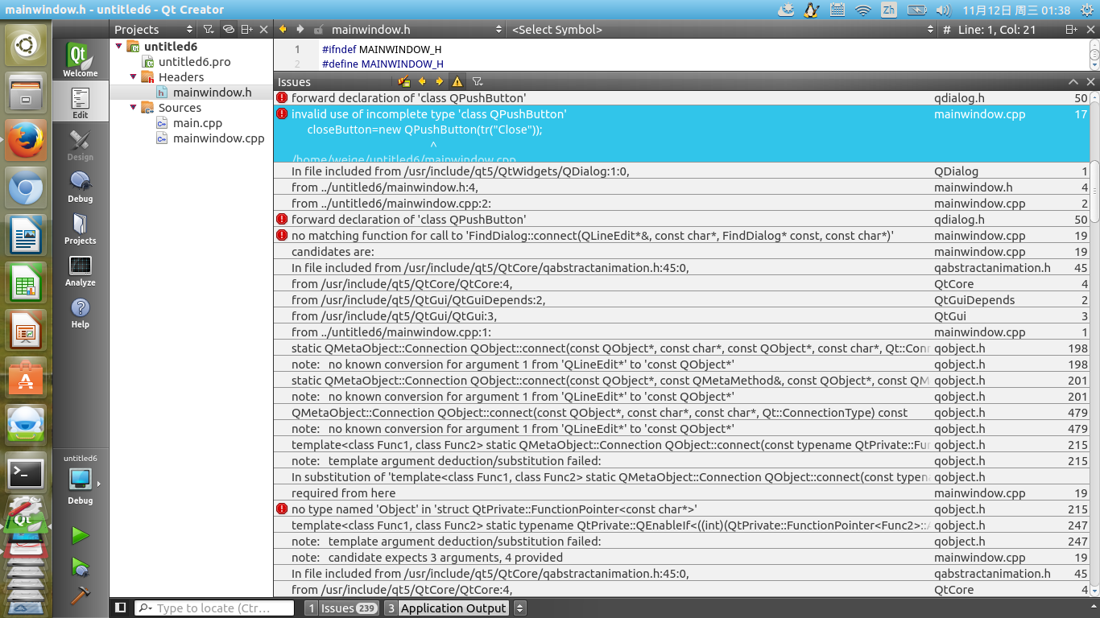This screenshot has width=1100, height=618.
Task: Click editor vertical scrollbar down arrow
Action: [1094, 65]
